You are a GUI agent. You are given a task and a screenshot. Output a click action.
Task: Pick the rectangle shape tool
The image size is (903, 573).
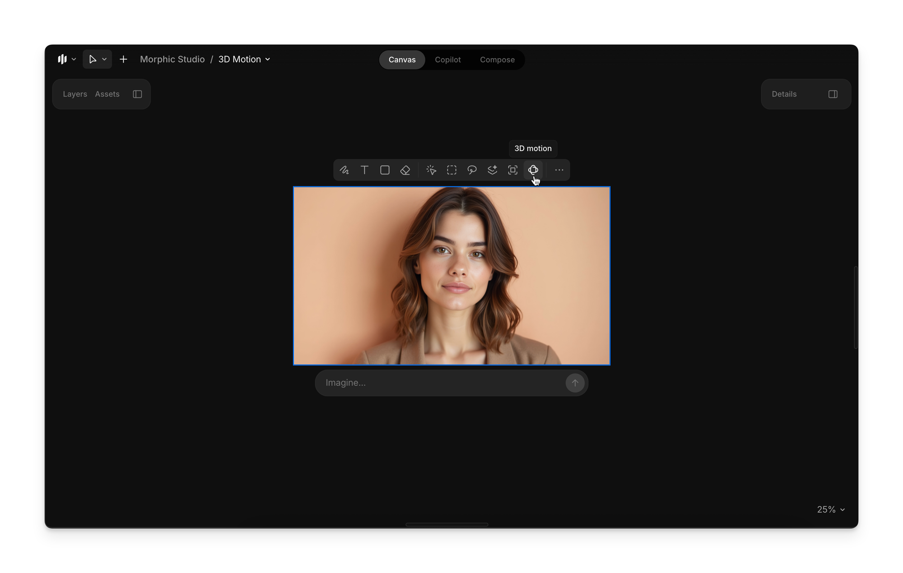click(385, 170)
